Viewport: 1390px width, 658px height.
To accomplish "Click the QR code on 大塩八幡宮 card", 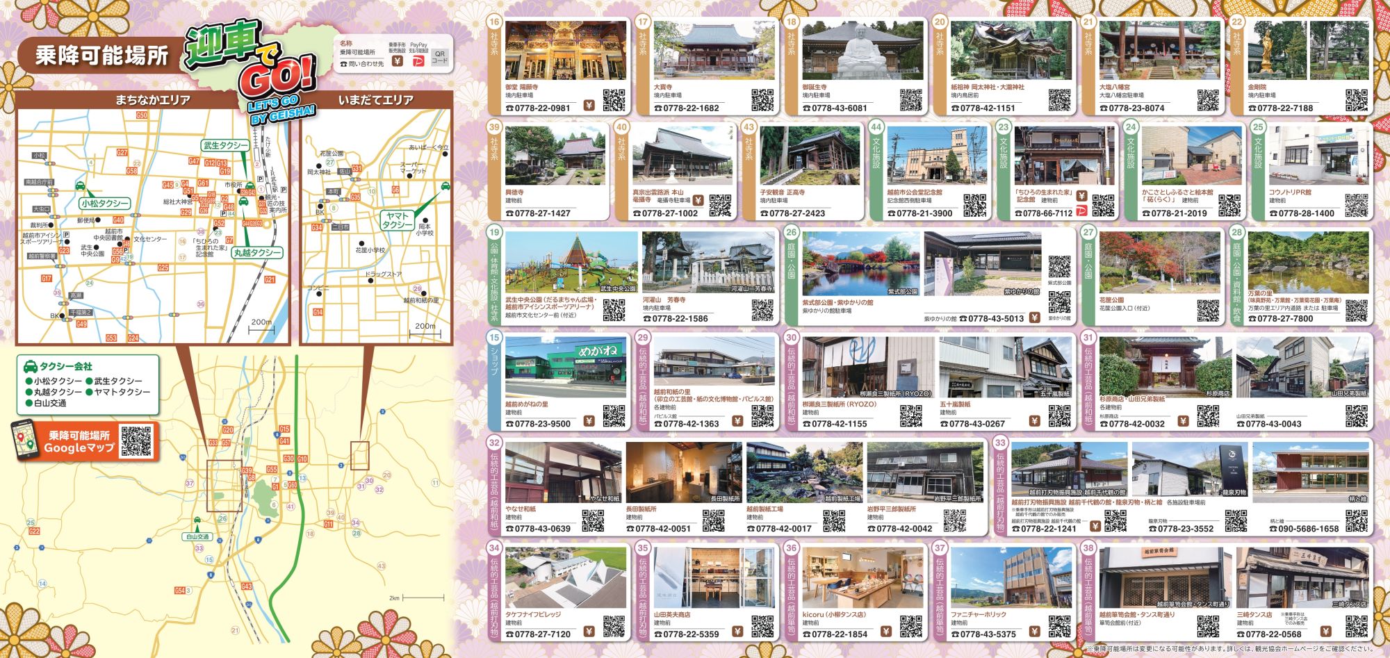I will (1208, 101).
